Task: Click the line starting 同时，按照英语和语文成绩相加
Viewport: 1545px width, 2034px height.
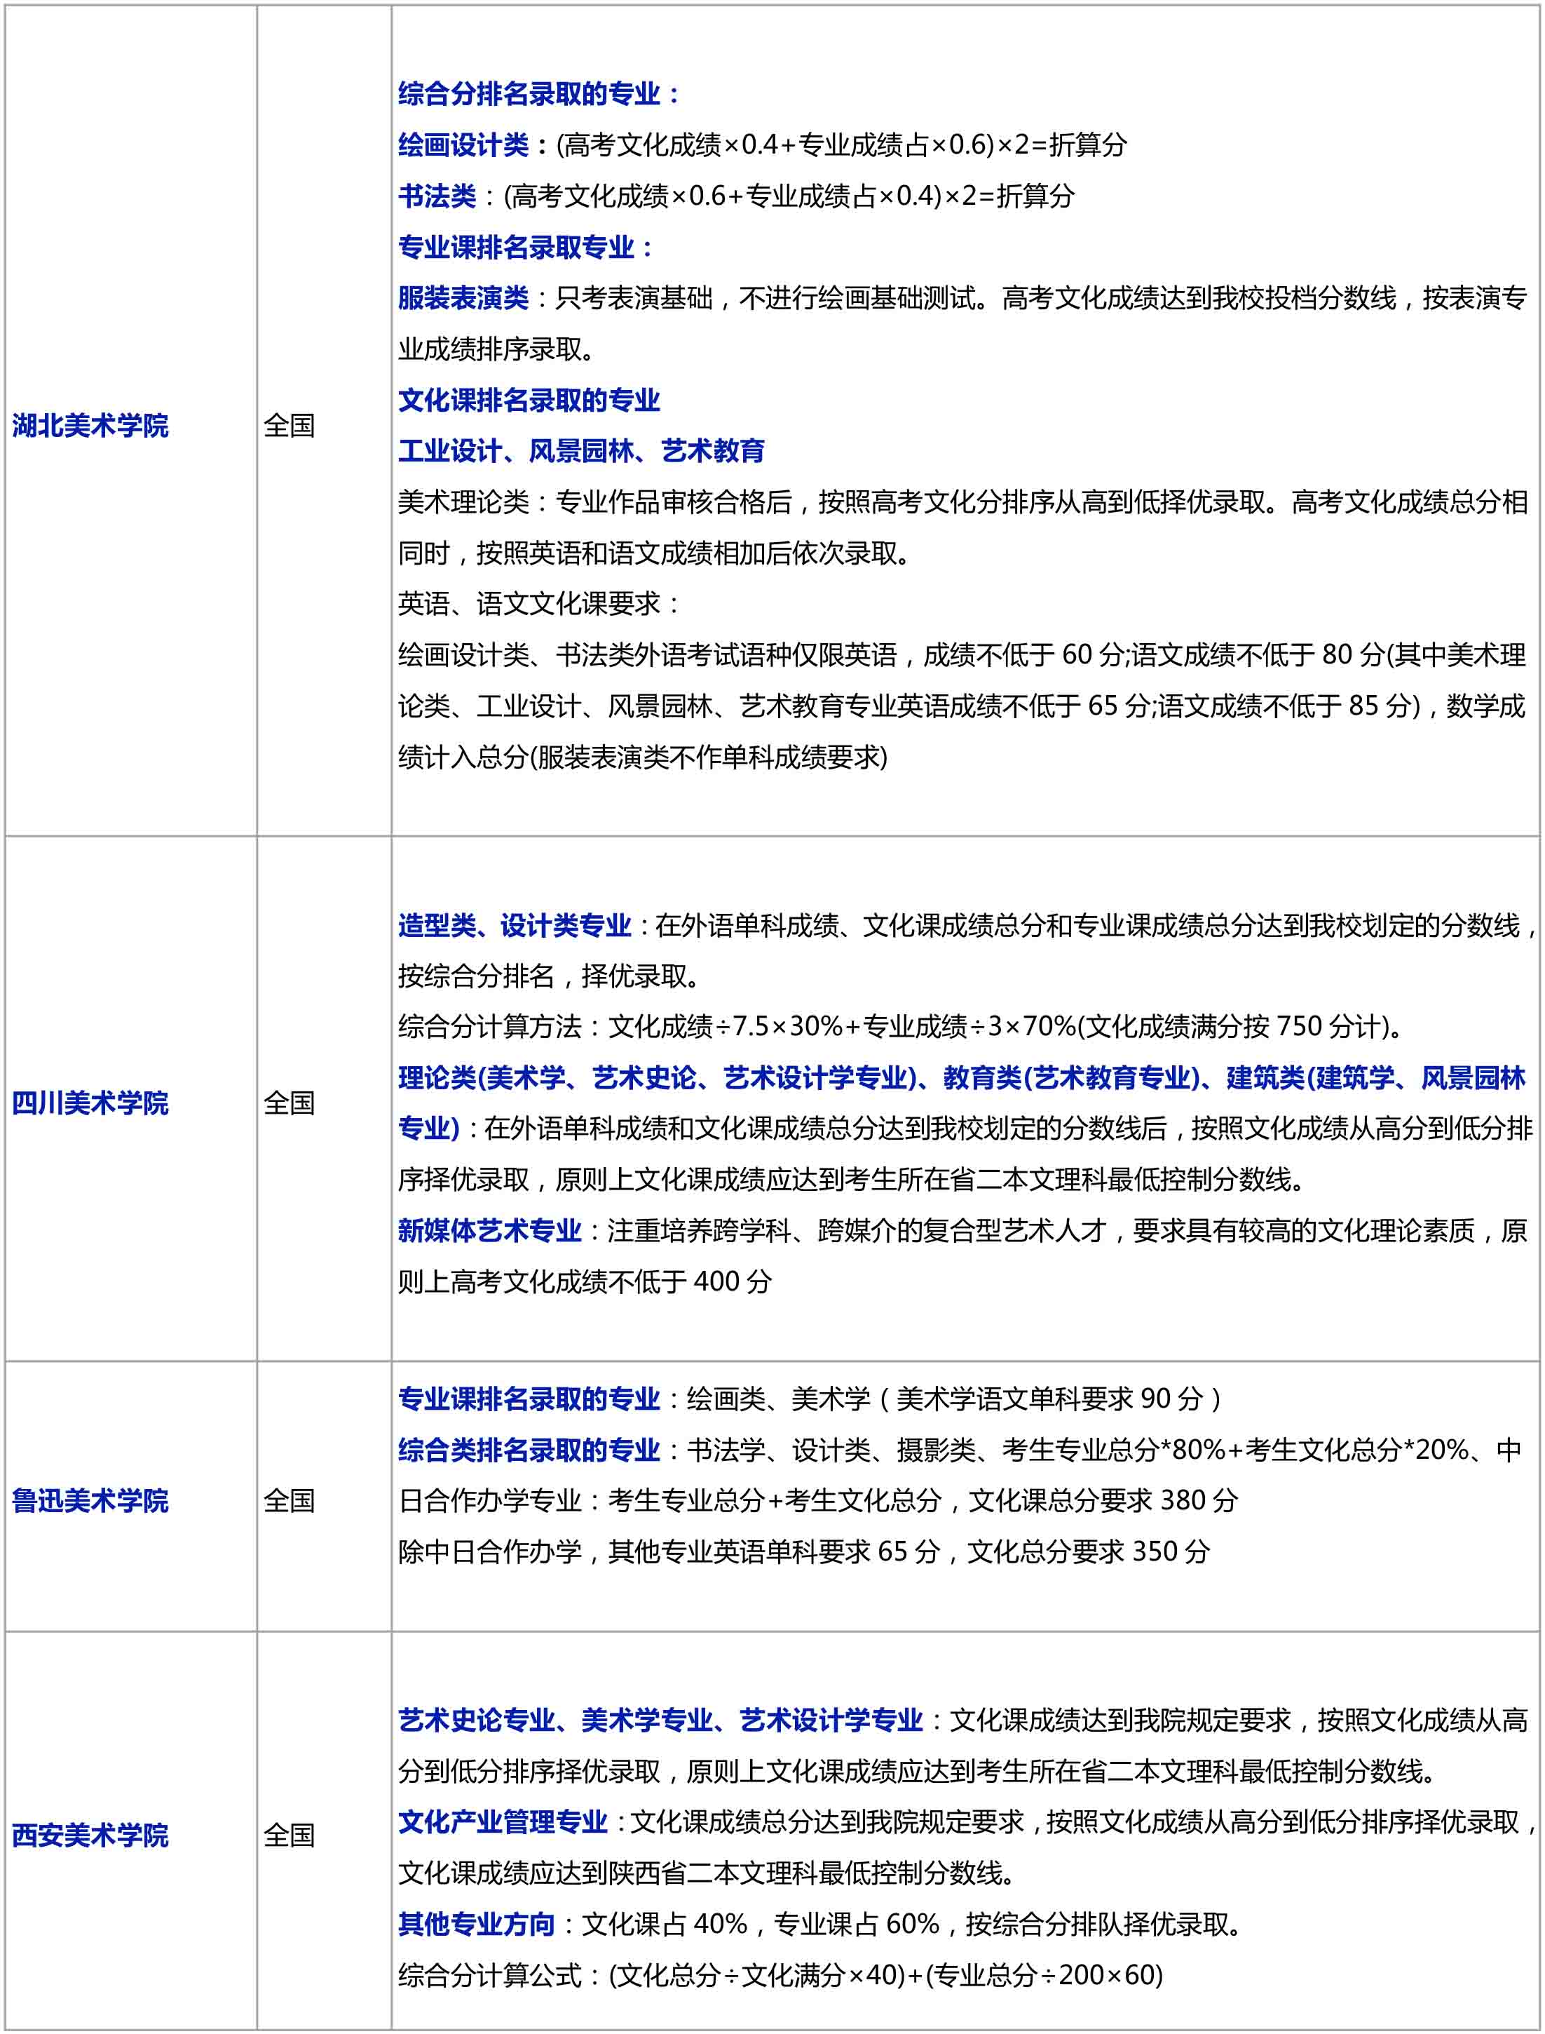Action: pyautogui.click(x=655, y=553)
